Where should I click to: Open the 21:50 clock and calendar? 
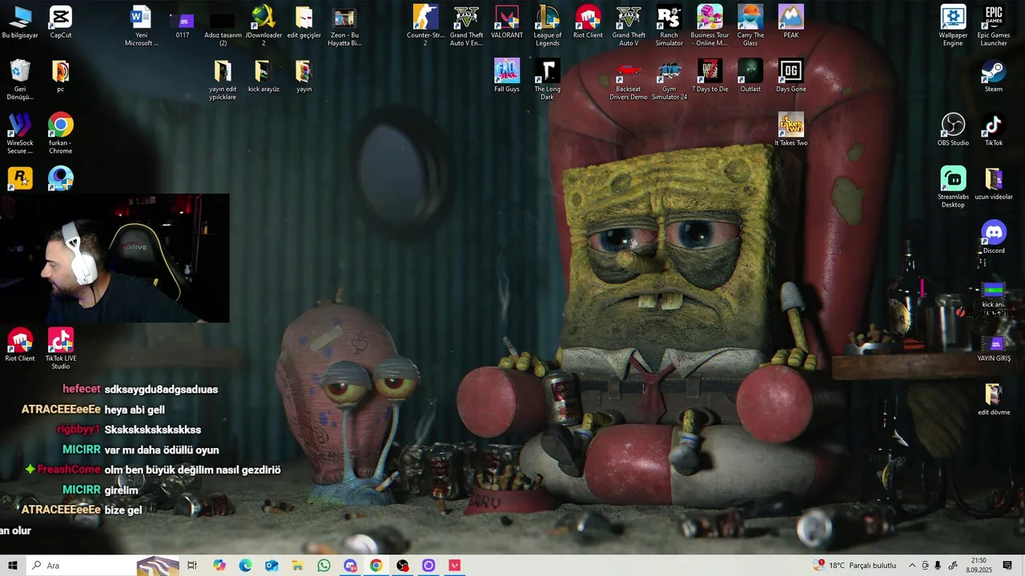pyautogui.click(x=979, y=566)
